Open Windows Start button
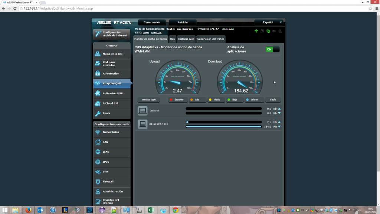This screenshot has width=380, height=214. (x=4, y=210)
